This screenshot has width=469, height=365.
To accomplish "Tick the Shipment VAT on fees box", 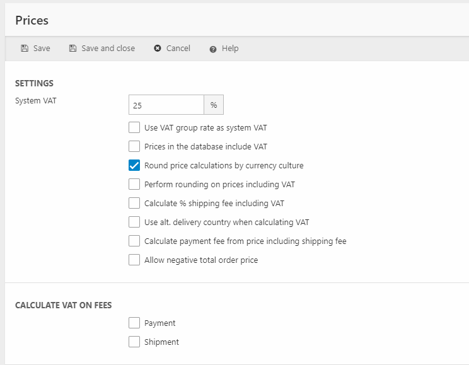I will [x=134, y=342].
